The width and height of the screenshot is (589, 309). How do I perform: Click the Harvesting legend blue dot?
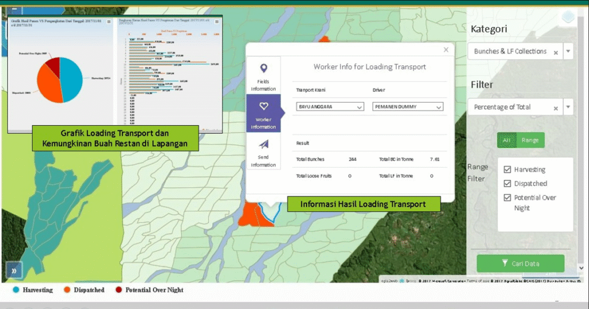[x=16, y=290]
